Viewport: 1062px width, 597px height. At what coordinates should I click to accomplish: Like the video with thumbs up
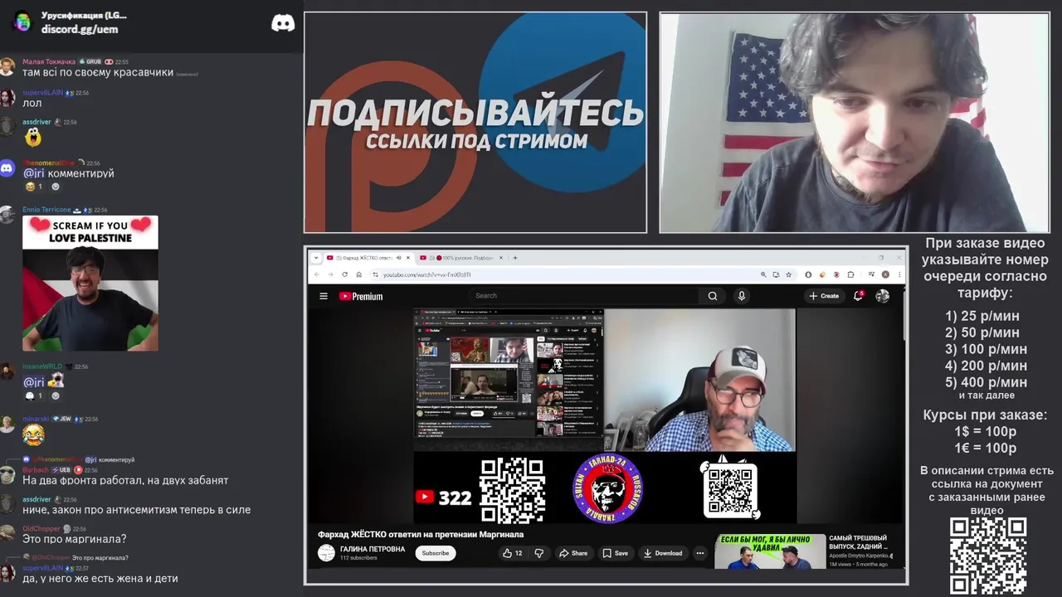512,553
